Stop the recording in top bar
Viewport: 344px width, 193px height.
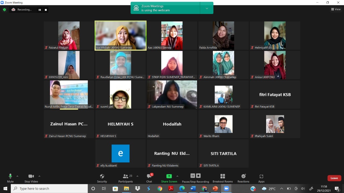click(x=46, y=10)
